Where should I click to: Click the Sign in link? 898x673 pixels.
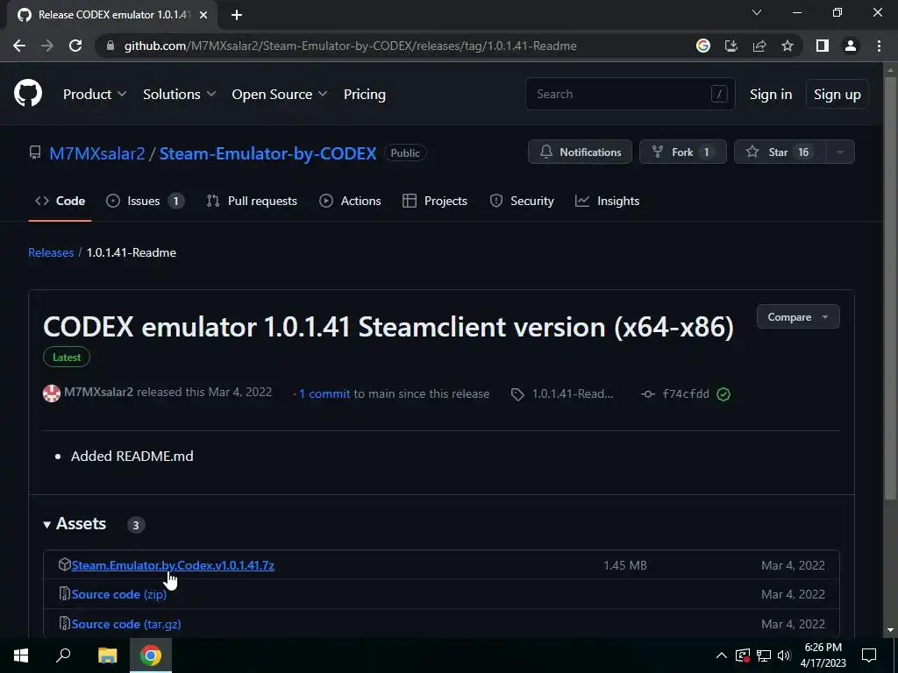point(771,94)
